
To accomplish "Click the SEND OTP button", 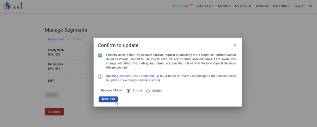I will pyautogui.click(x=108, y=100).
